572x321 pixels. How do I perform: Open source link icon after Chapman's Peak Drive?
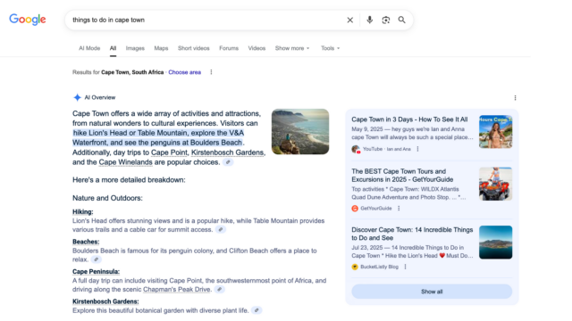219,289
